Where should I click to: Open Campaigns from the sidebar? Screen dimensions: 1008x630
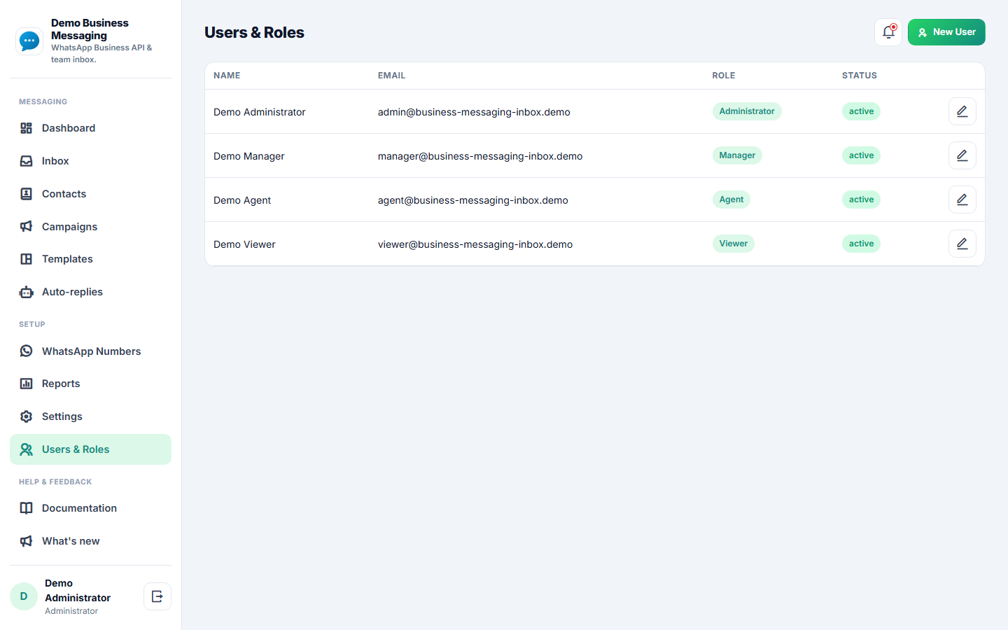90,227
